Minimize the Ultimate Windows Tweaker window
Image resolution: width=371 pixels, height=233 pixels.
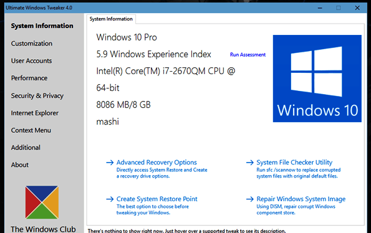click(320, 8)
